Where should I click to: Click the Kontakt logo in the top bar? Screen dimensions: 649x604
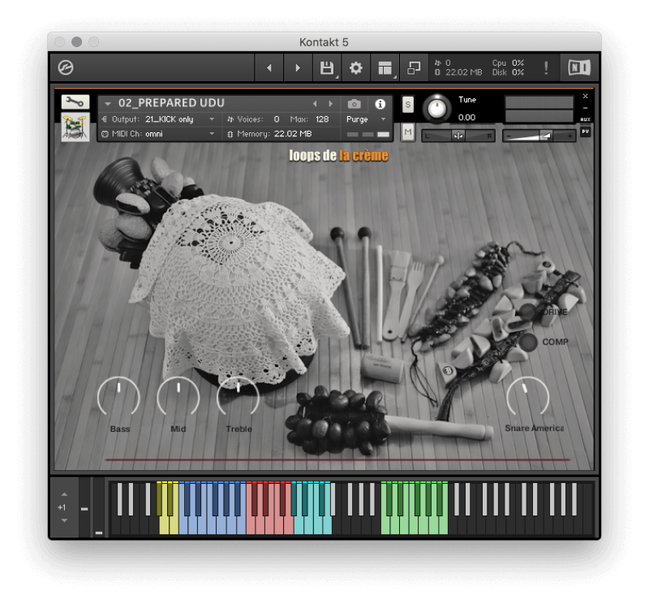[66, 67]
